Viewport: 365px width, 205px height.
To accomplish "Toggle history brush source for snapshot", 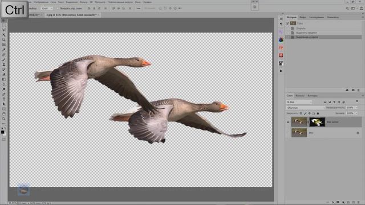I will pos(287,23).
